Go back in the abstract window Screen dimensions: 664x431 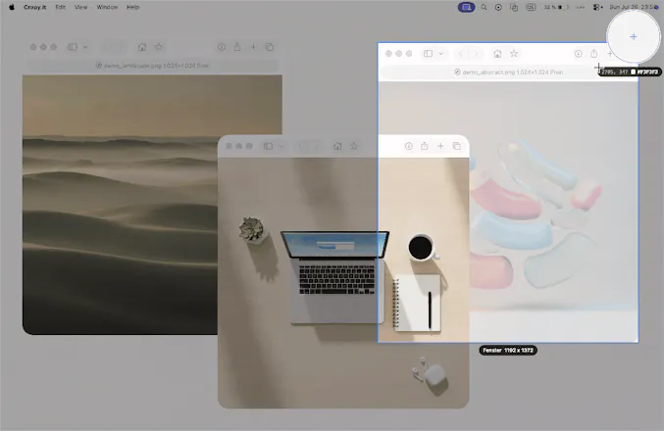click(x=461, y=54)
